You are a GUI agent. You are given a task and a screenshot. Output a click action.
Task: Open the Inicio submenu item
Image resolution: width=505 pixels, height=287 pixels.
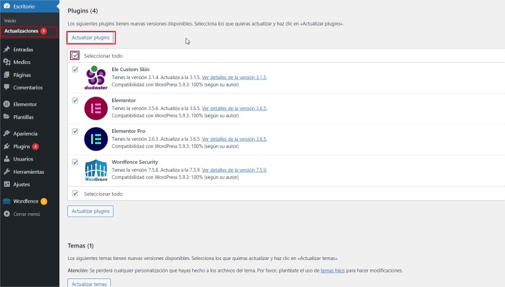tap(10, 20)
